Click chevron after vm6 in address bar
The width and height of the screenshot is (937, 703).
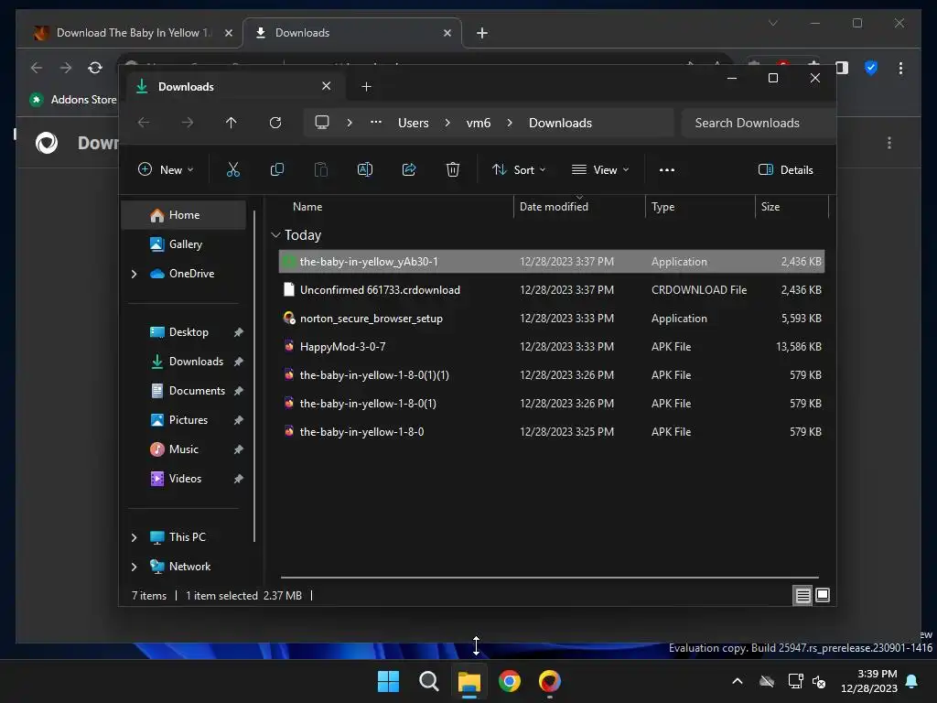point(509,123)
